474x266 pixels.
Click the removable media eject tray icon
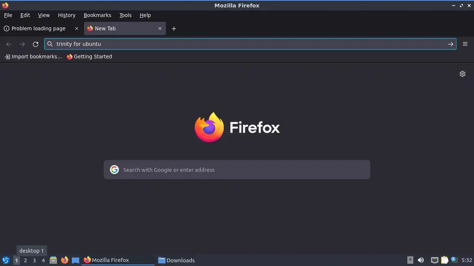point(410,260)
